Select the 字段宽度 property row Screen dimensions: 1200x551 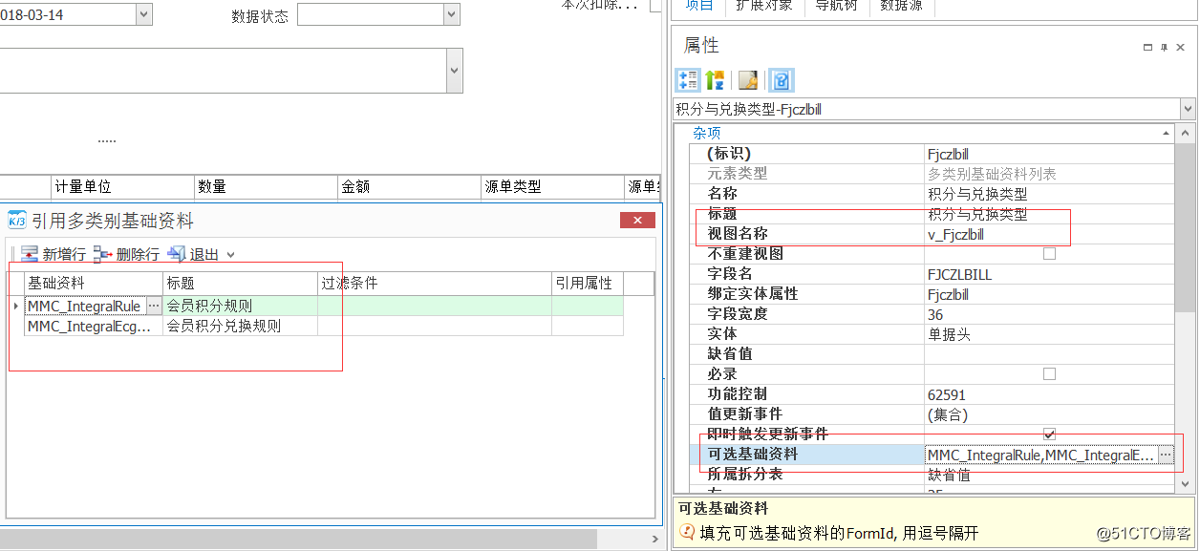[932, 314]
